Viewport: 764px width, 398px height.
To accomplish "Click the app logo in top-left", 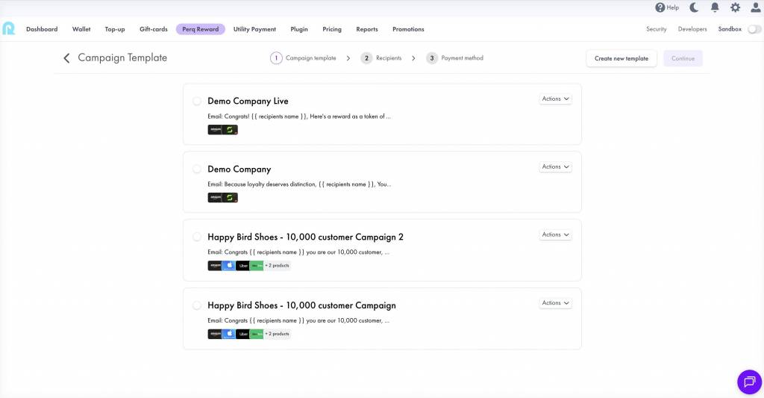I will click(9, 29).
